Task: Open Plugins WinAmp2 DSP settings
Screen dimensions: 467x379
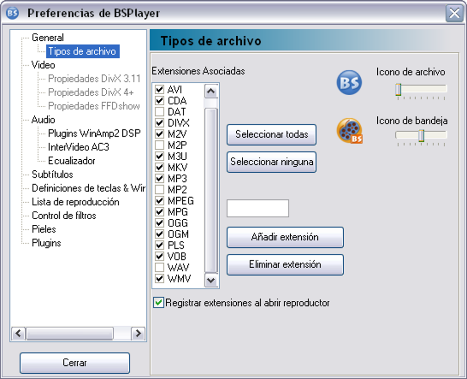Action: (94, 133)
